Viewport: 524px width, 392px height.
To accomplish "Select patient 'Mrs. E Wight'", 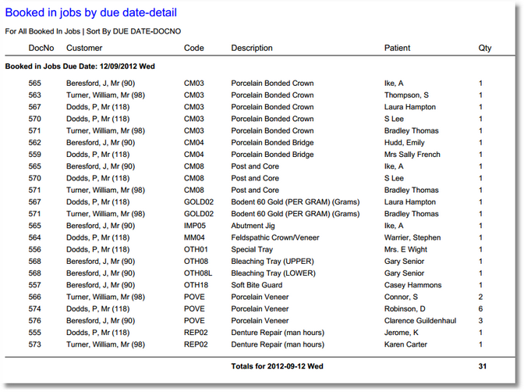I will (405, 249).
